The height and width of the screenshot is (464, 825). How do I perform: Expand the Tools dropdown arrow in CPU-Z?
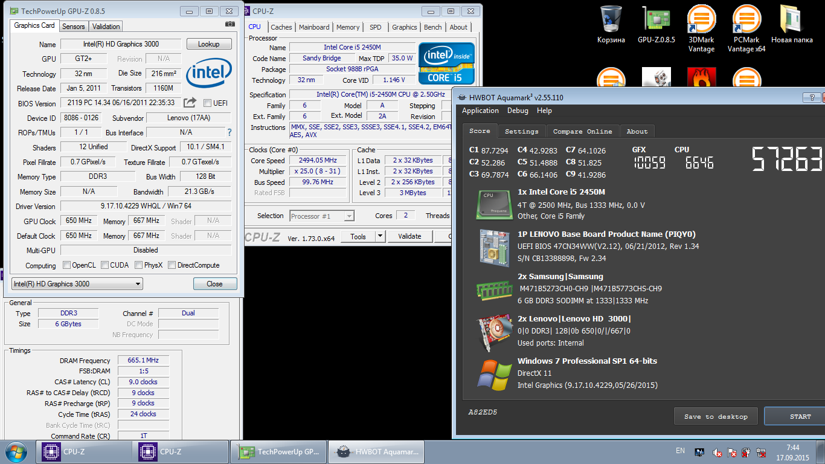click(380, 236)
